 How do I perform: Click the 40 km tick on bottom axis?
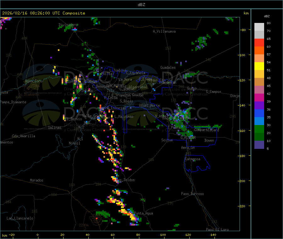tap(87, 235)
